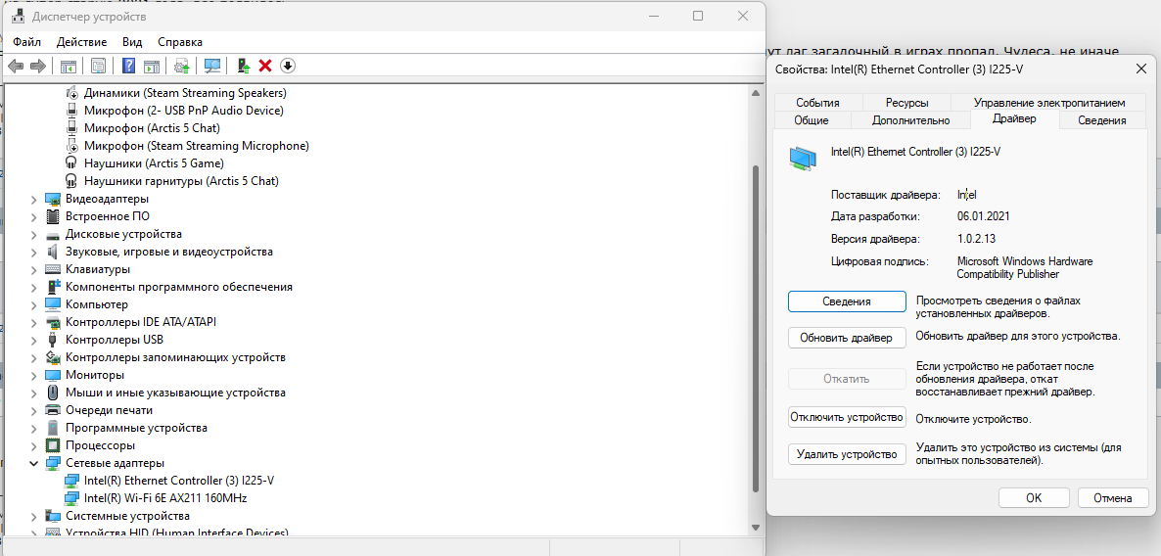The image size is (1161, 556).
Task: Click the Встроенное ПО firmware icon
Action: (53, 216)
